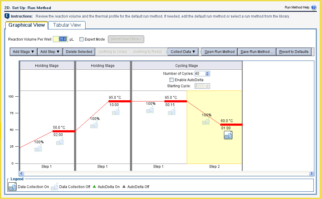This screenshot has height=199, width=321.
Task: Click the Run Method Help question icon
Action: pos(313,8)
